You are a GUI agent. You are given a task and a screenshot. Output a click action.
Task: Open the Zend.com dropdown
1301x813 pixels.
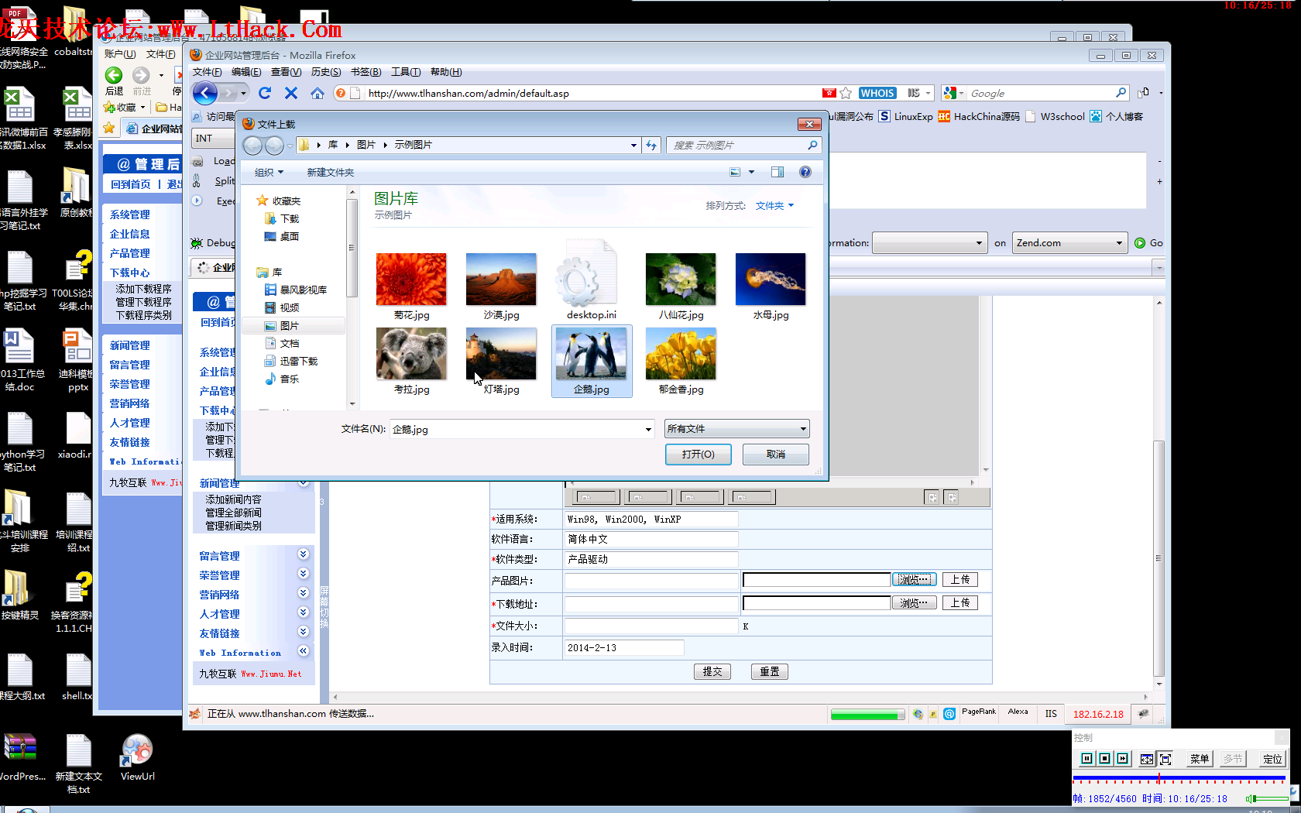click(1069, 243)
